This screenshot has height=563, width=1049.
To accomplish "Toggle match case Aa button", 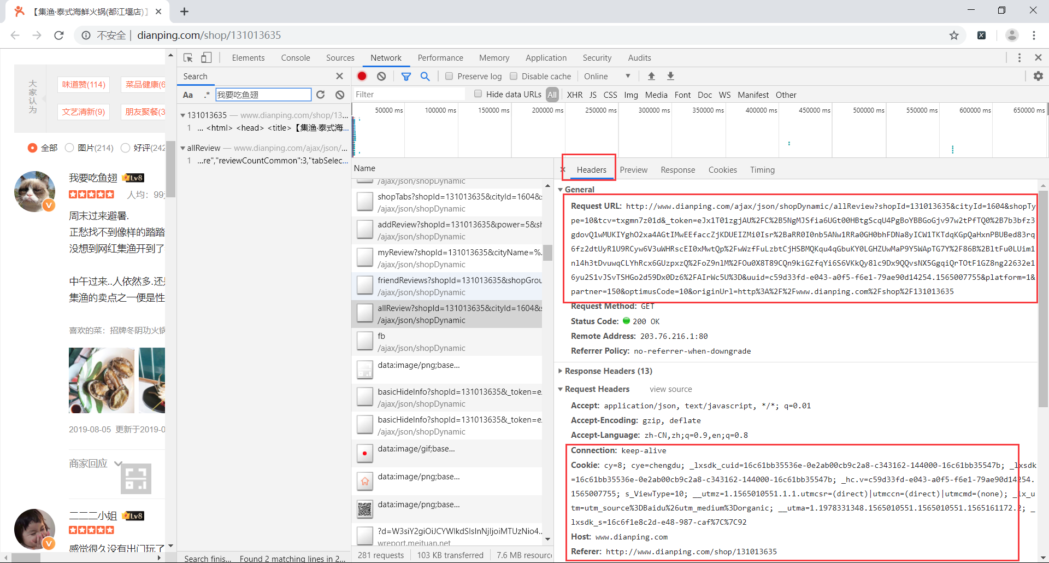I will pyautogui.click(x=188, y=95).
